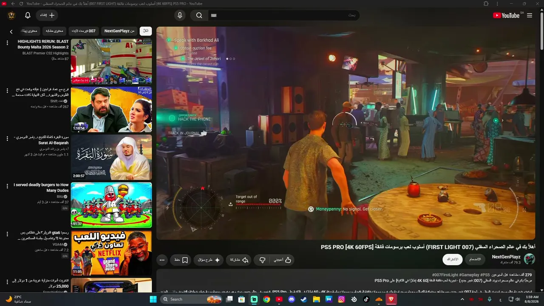Open the YouTube guide hamburger menu
544x306 pixels.
pyautogui.click(x=530, y=15)
